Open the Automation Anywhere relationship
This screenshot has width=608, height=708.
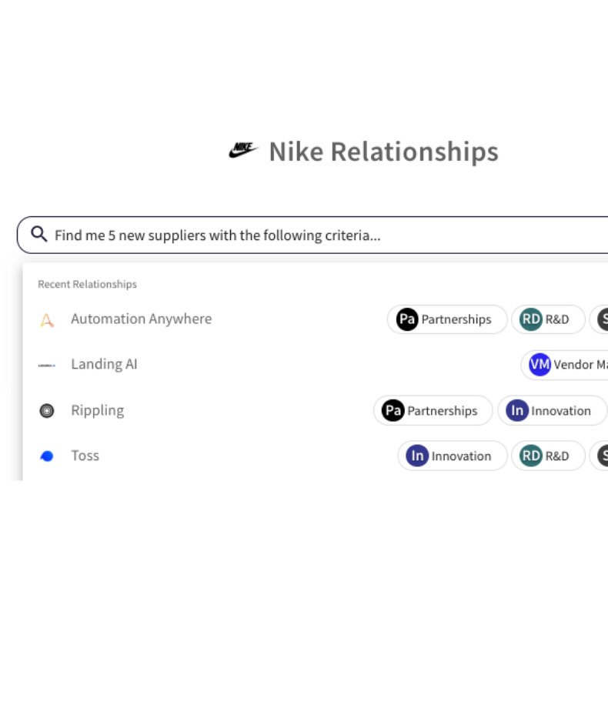pyautogui.click(x=141, y=319)
